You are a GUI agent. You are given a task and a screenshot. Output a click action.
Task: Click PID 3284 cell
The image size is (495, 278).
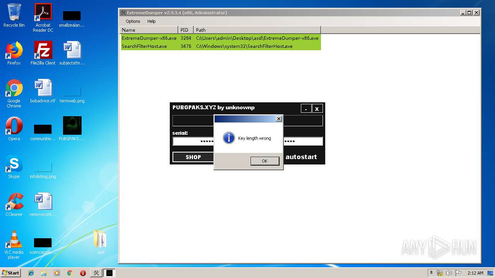pyautogui.click(x=186, y=38)
